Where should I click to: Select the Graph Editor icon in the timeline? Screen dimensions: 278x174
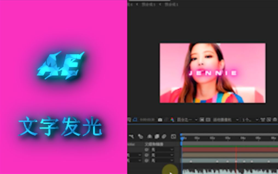pyautogui.click(x=173, y=136)
